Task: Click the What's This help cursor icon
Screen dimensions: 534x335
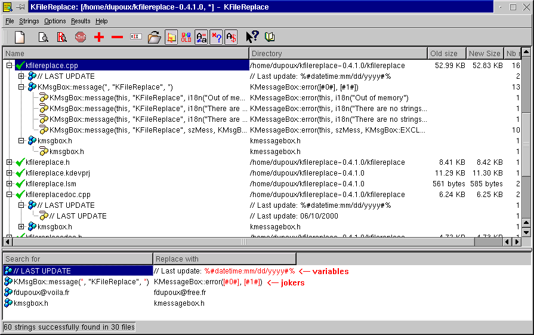Action: point(252,38)
